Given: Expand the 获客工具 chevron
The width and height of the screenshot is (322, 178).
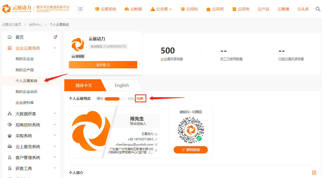Looking at the screenshot, I should click(55, 168).
